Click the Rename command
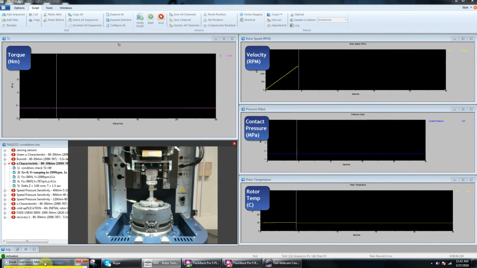477x268 pixels. 9,25
